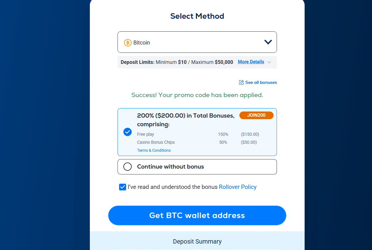Click the checkmark box before the Rollover text

122,187
